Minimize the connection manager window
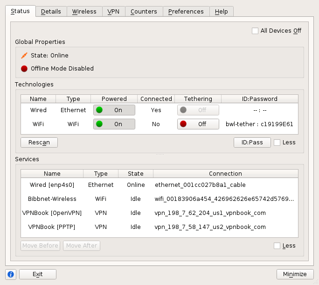The height and width of the screenshot is (285, 319). (295, 274)
